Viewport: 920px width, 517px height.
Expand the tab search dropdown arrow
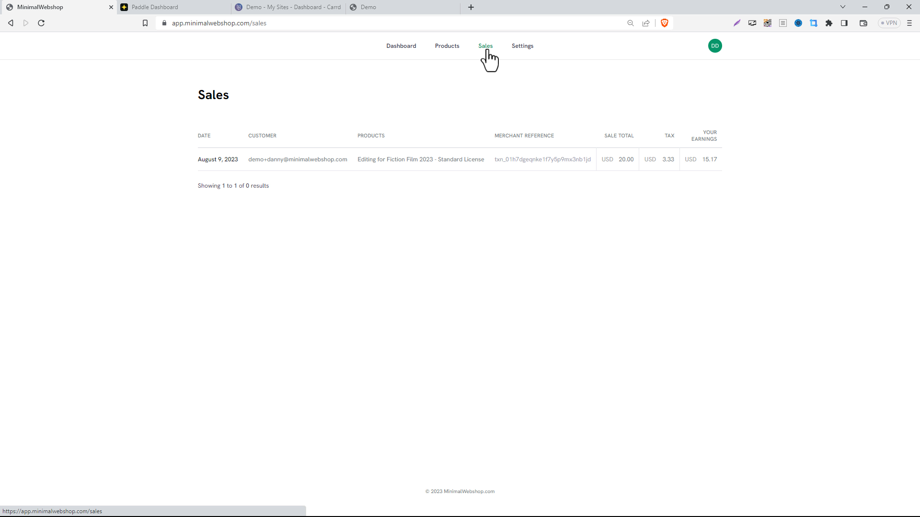(843, 7)
